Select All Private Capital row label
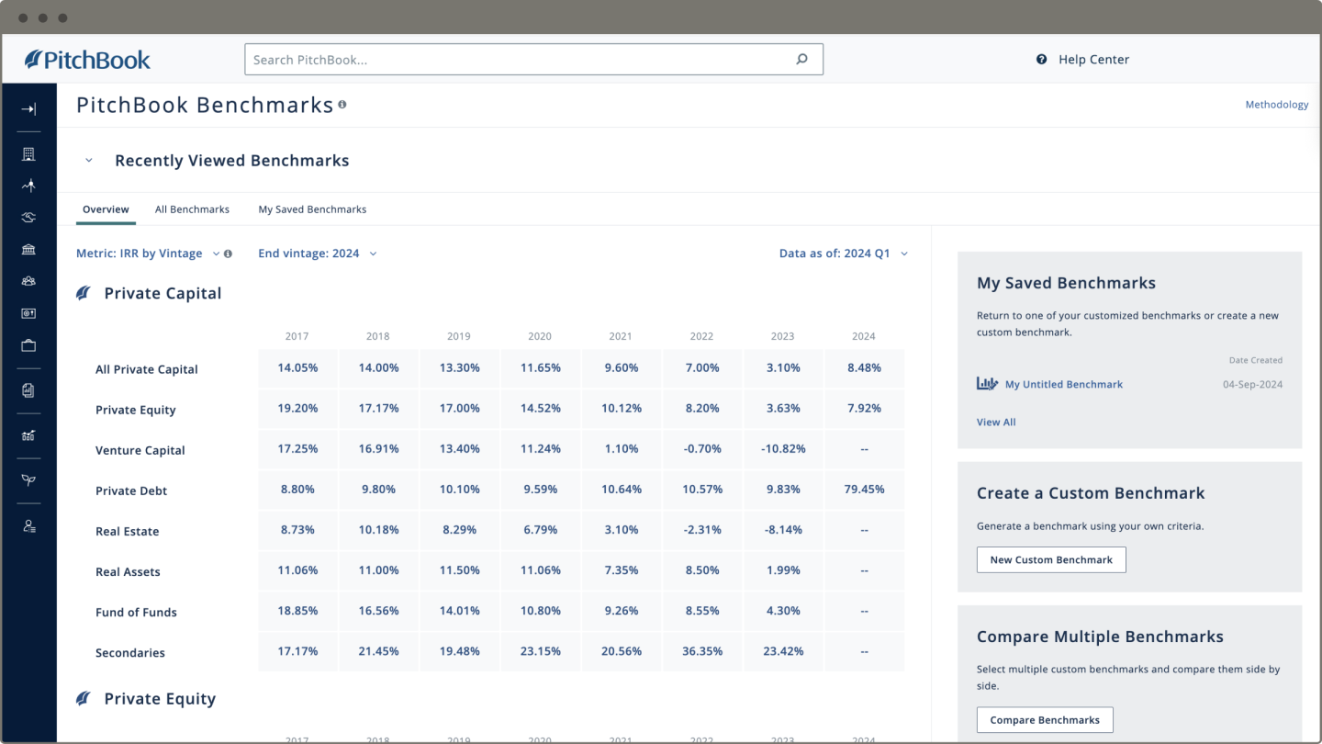Screen dimensions: 1322x744 pos(147,369)
